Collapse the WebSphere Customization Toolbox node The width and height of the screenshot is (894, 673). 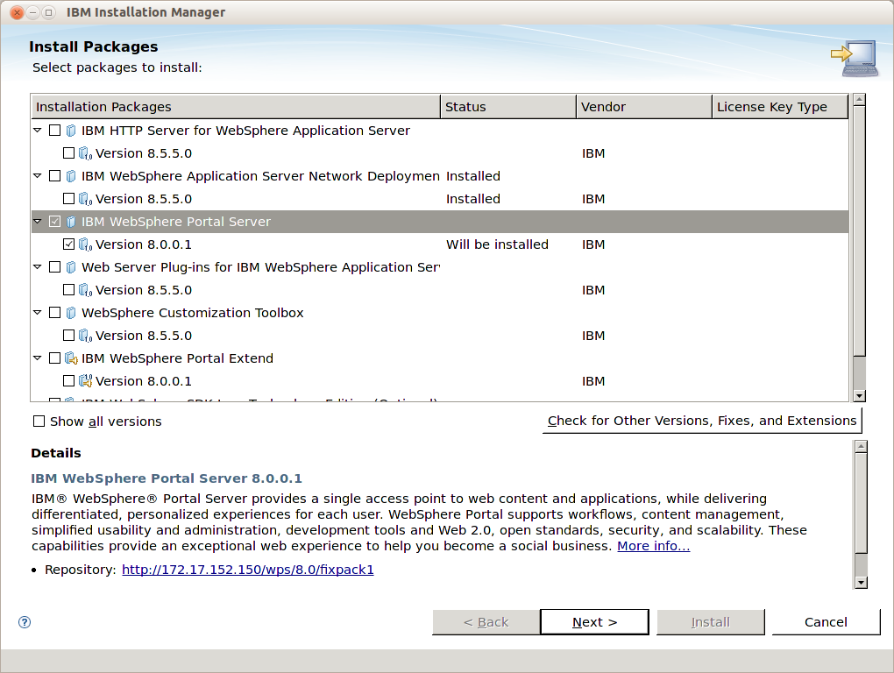(x=38, y=313)
